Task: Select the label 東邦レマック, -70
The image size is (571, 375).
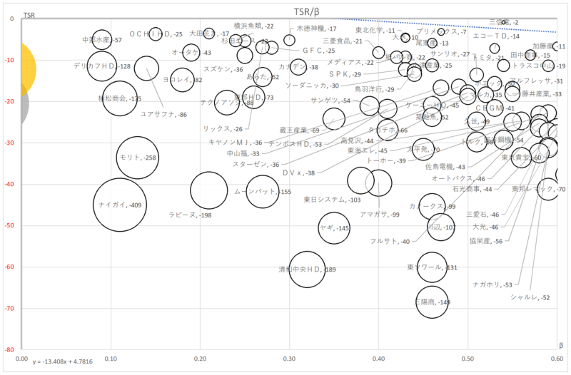Action: pyautogui.click(x=539, y=189)
